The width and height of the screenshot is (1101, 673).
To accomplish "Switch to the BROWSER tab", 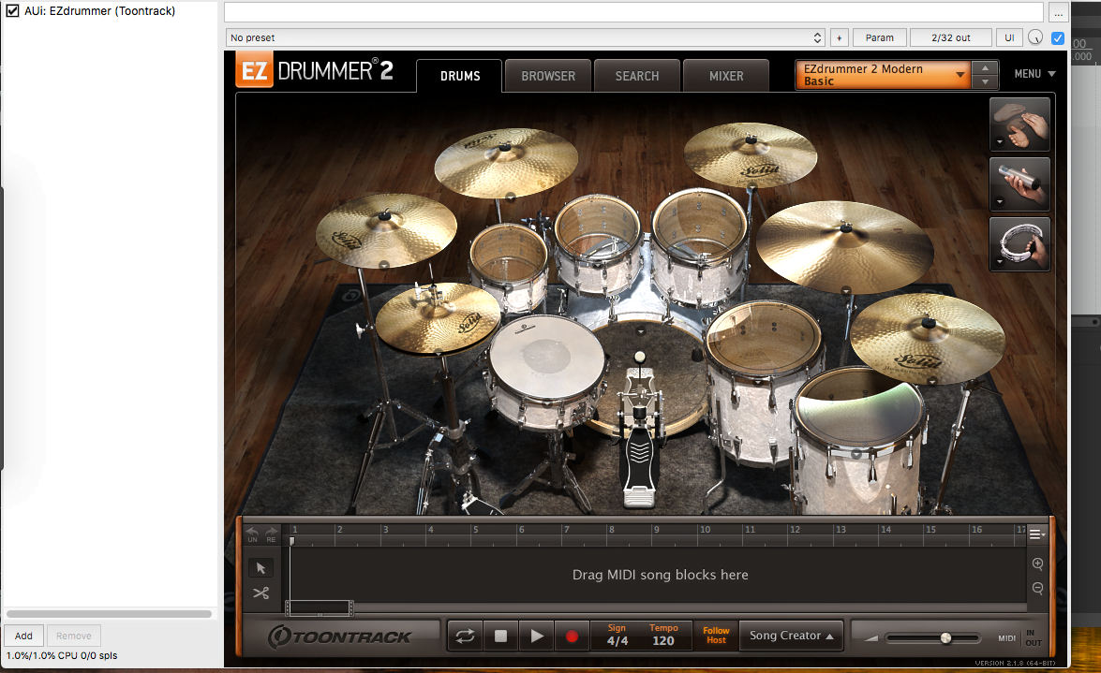I will (548, 77).
